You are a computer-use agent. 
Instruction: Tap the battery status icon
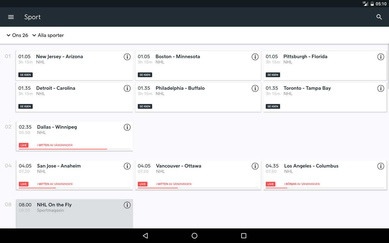click(372, 4)
